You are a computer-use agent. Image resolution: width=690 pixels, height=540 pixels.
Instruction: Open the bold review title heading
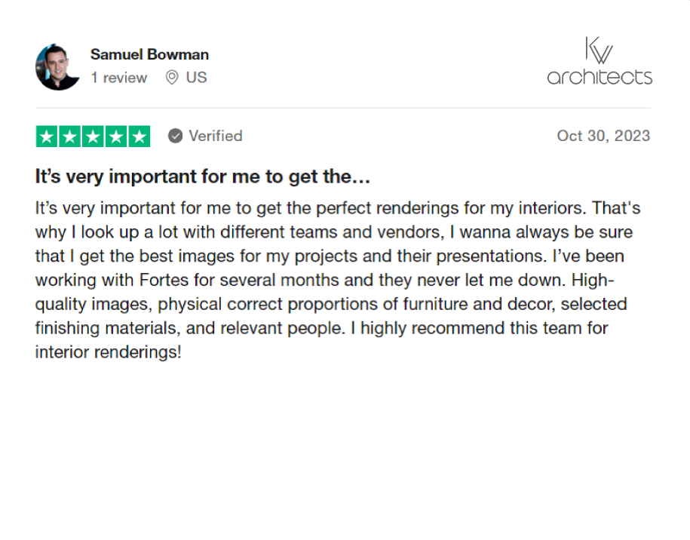click(x=202, y=177)
